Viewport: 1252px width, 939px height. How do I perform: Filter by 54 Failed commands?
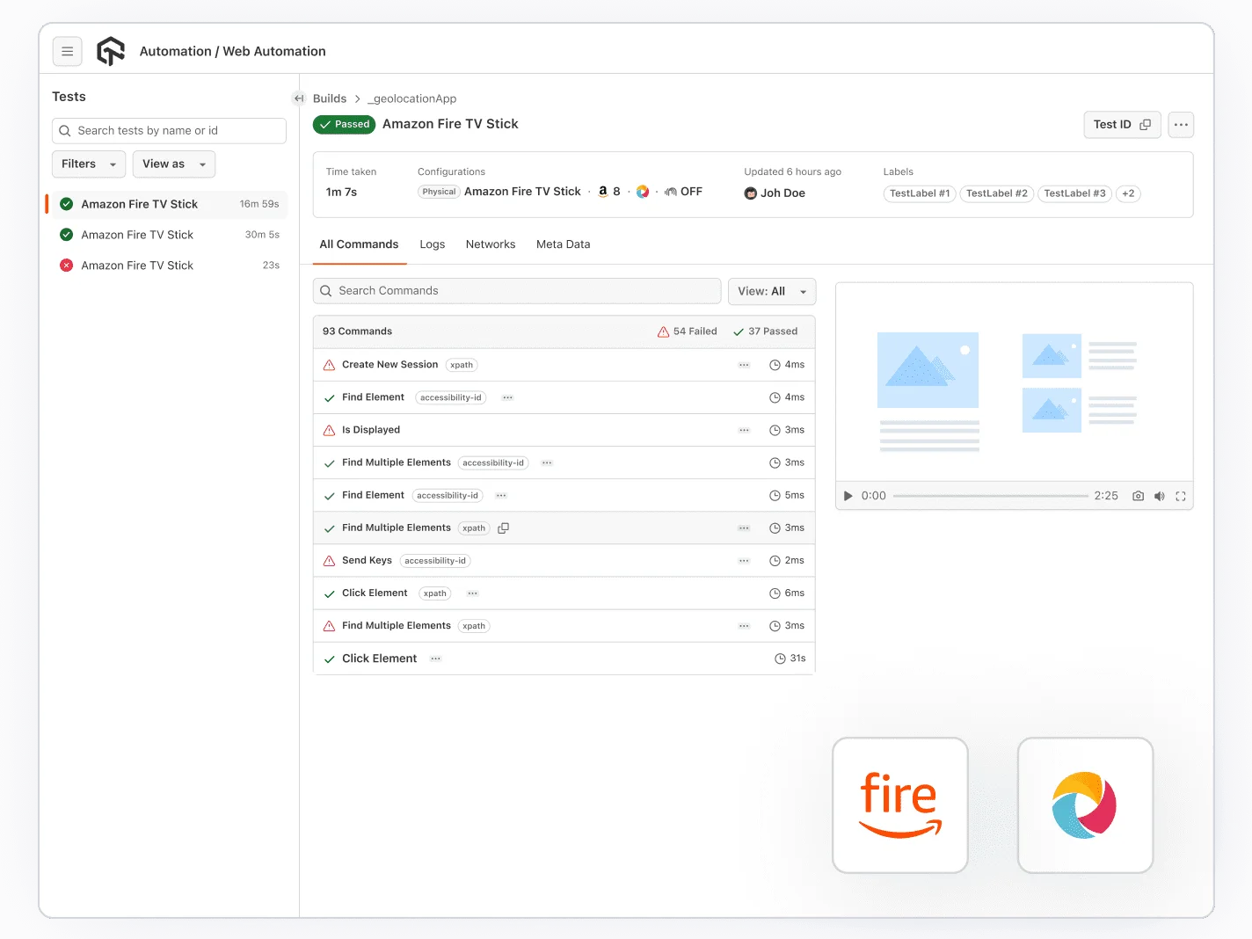[x=688, y=331]
